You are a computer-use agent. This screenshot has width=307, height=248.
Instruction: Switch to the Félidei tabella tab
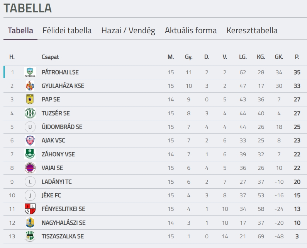point(67,31)
